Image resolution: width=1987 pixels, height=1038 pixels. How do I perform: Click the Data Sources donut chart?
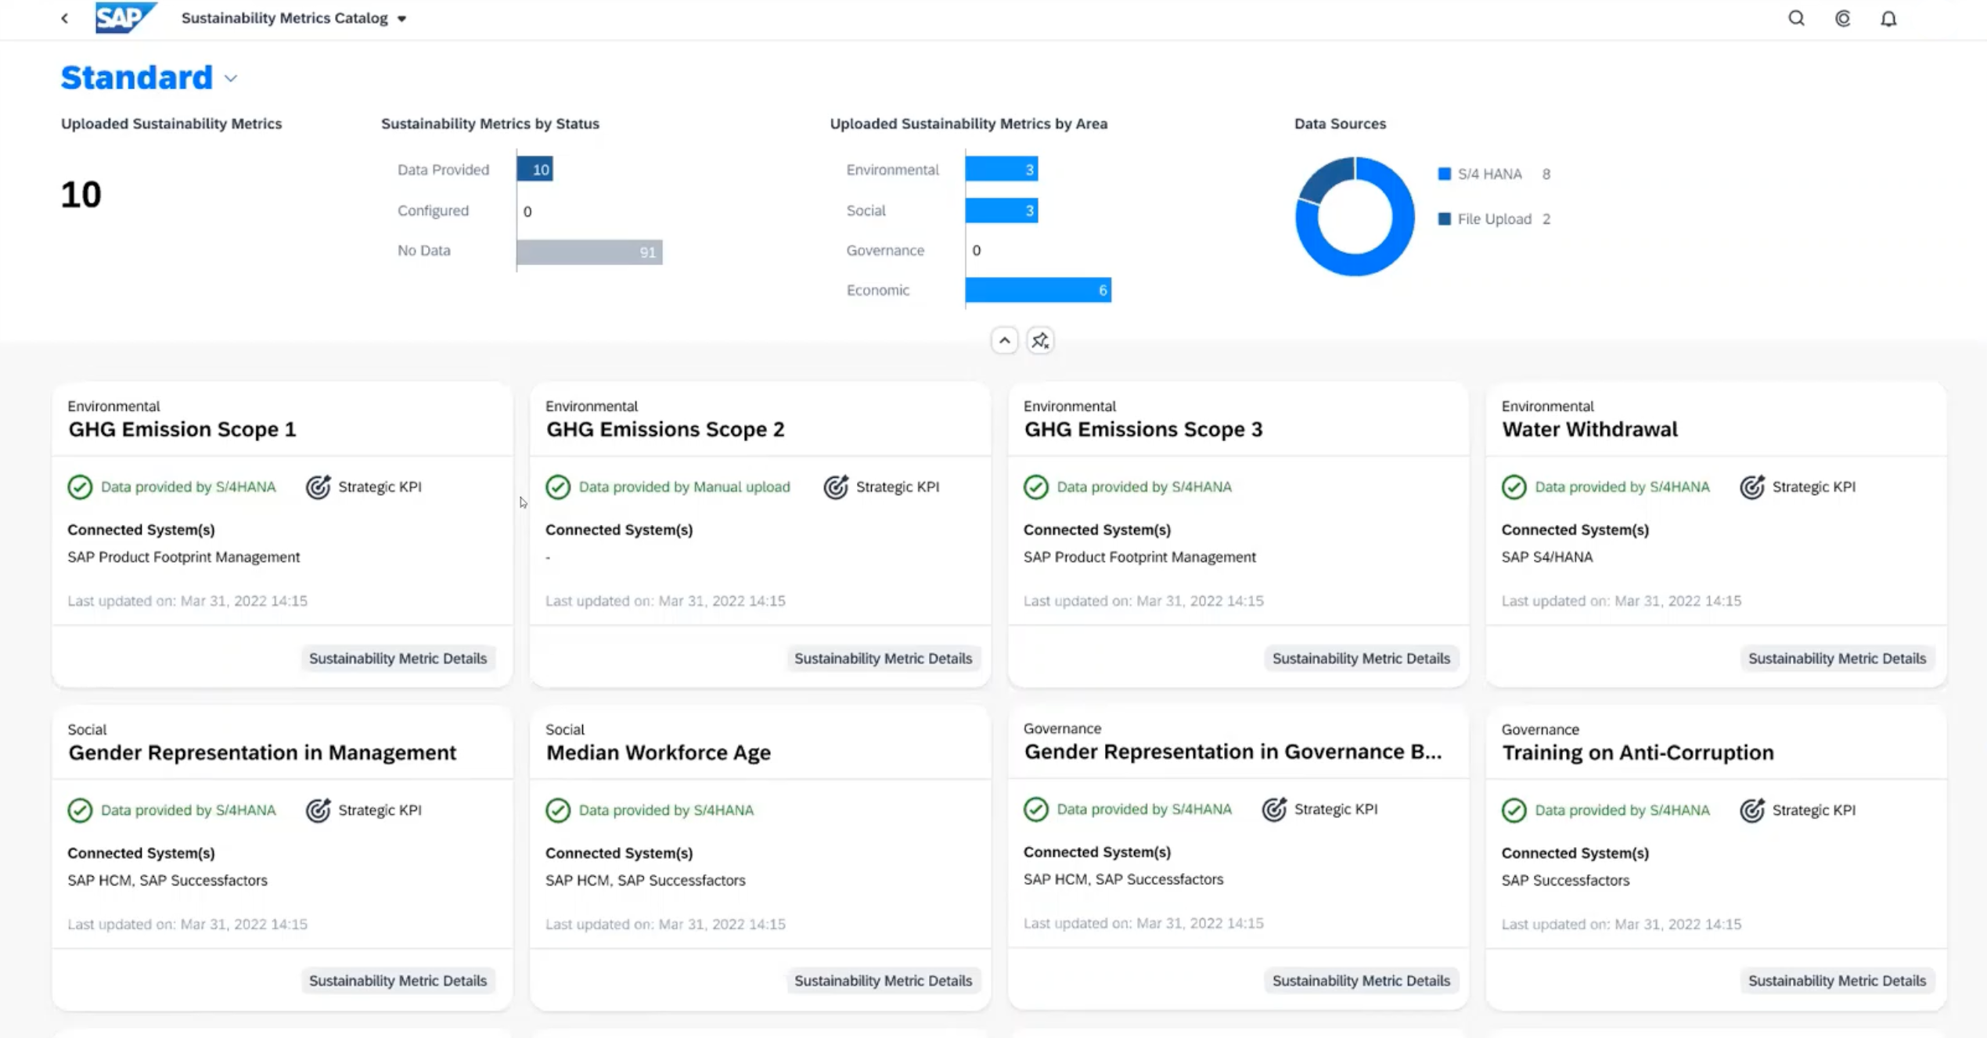(x=1355, y=216)
